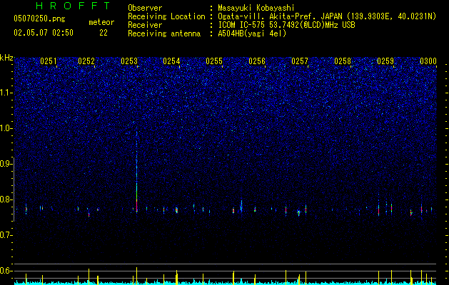Click the 0255 time marker
The height and width of the screenshot is (285, 449).
214,61
